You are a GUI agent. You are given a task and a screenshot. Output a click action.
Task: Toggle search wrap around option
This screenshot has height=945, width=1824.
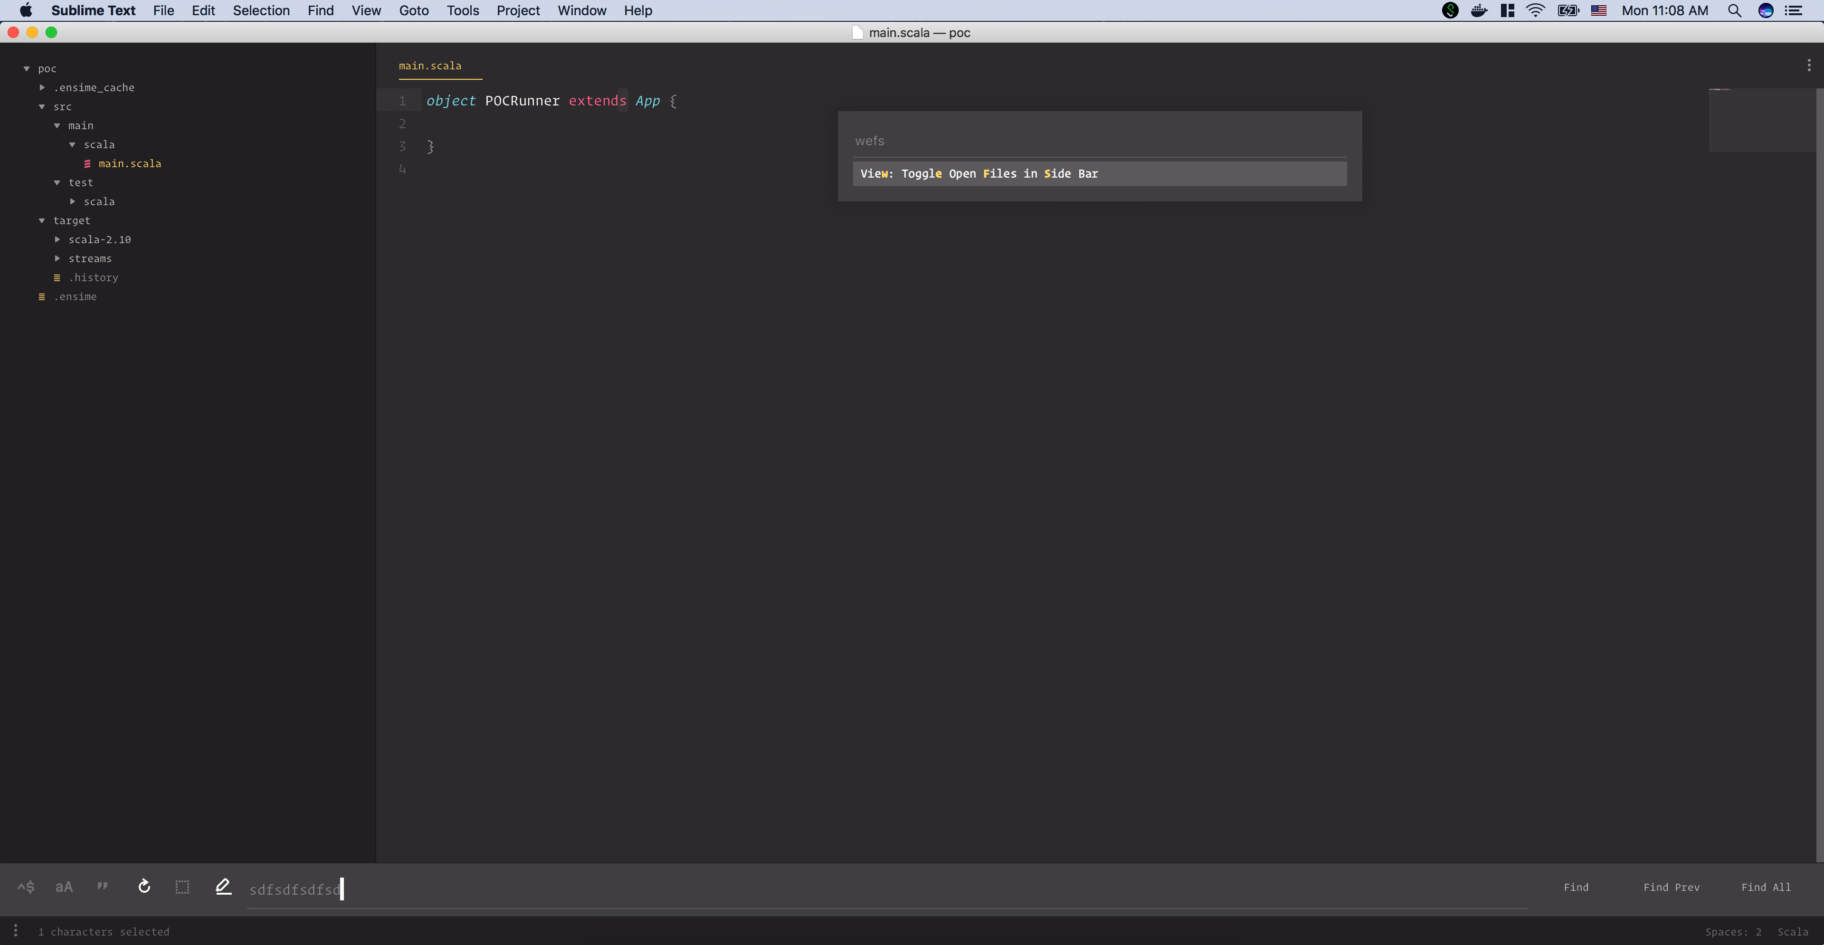(x=144, y=887)
